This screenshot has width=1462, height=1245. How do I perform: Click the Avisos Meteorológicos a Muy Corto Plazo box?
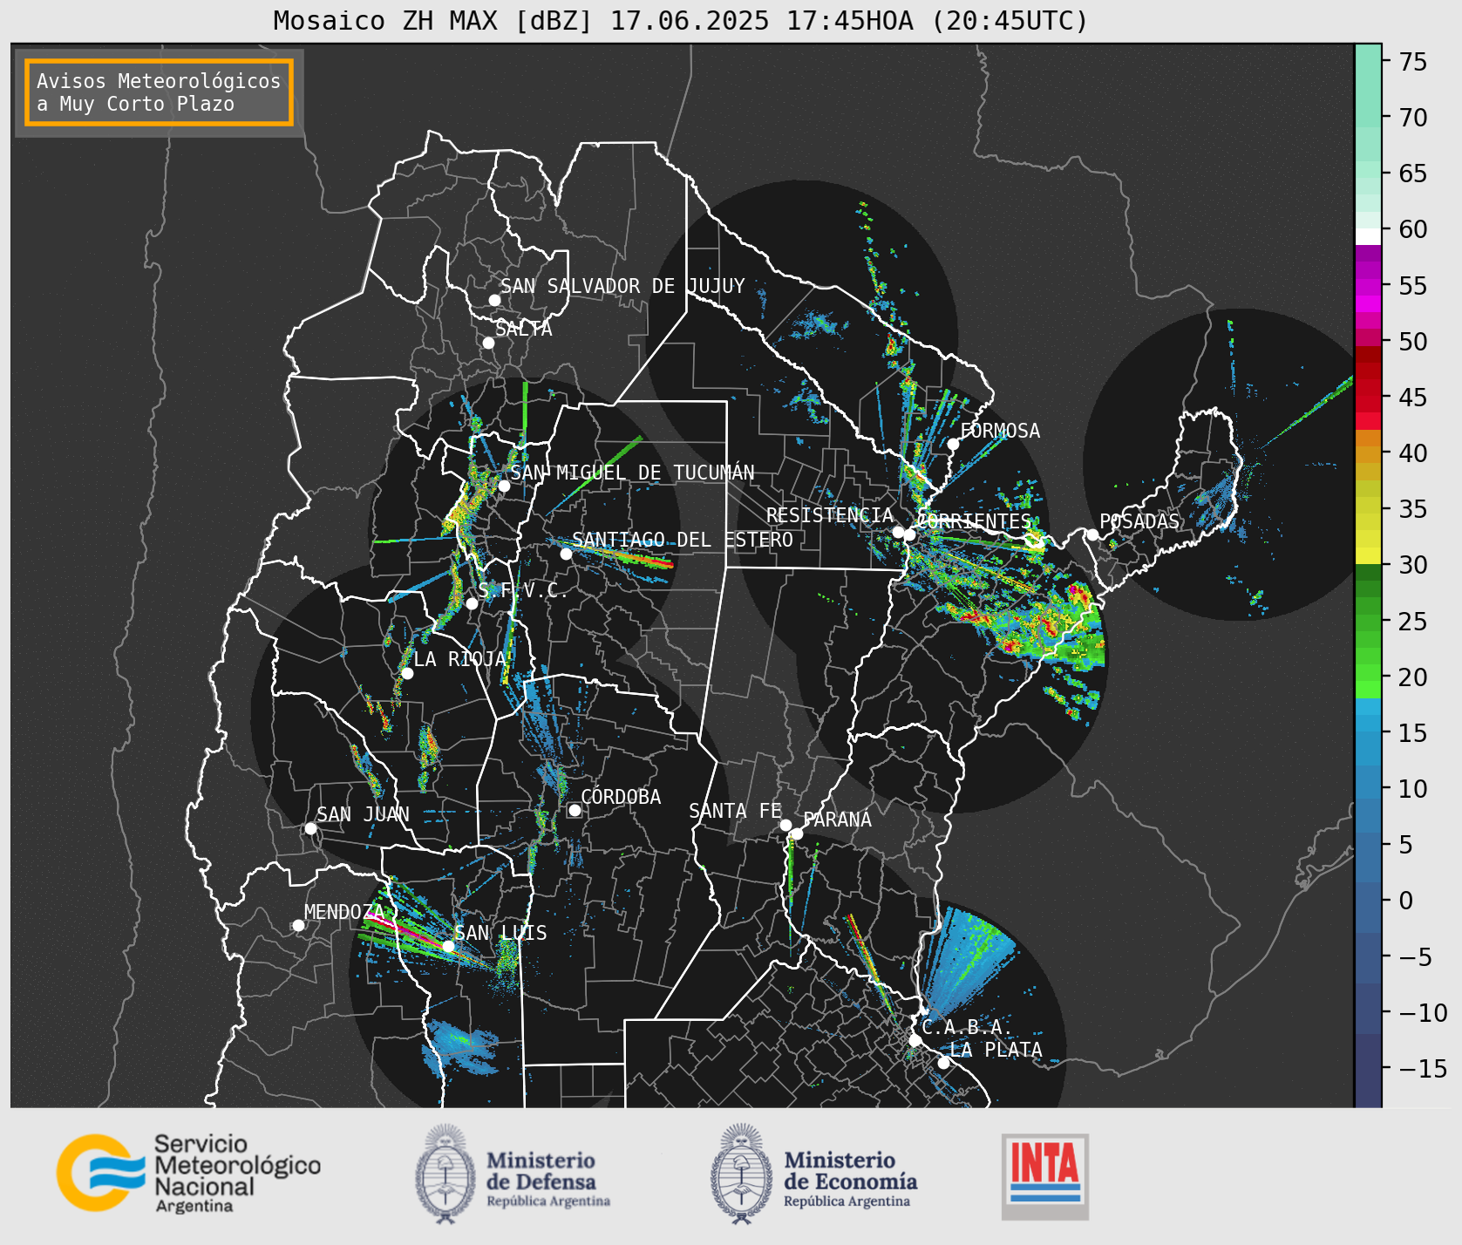(159, 92)
